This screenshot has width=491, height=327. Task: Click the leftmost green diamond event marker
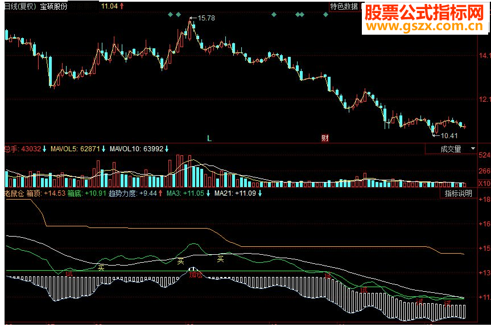click(170, 14)
